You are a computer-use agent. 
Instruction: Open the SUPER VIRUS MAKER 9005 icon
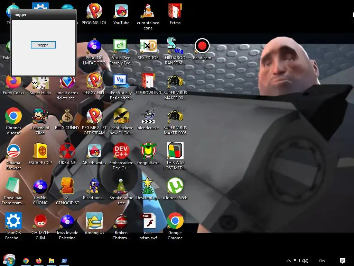click(175, 116)
